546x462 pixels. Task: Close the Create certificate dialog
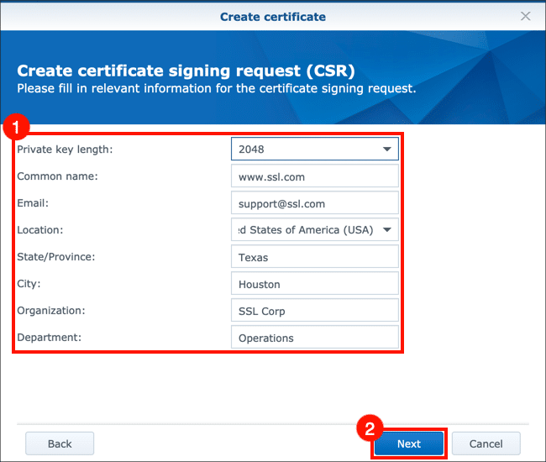click(x=526, y=16)
